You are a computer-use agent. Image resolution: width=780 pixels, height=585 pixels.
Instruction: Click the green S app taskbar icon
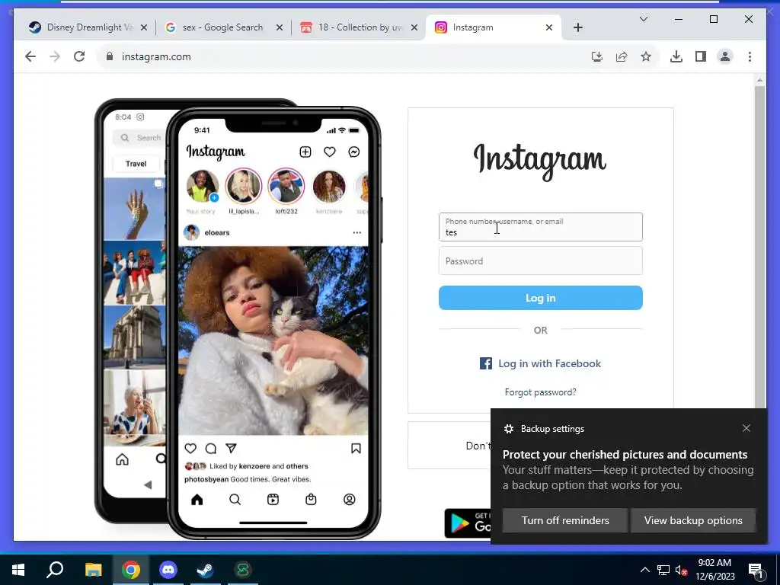click(x=243, y=570)
